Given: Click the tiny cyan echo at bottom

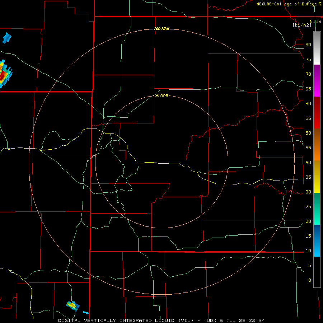Looking at the screenshot, I should (86, 313).
